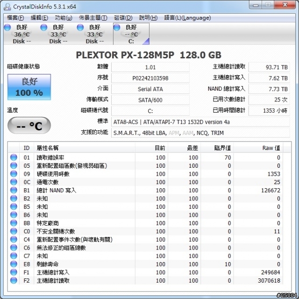Click the CrystalDiskInfo app icon in title bar
The width and height of the screenshot is (299, 299).
coord(7,7)
